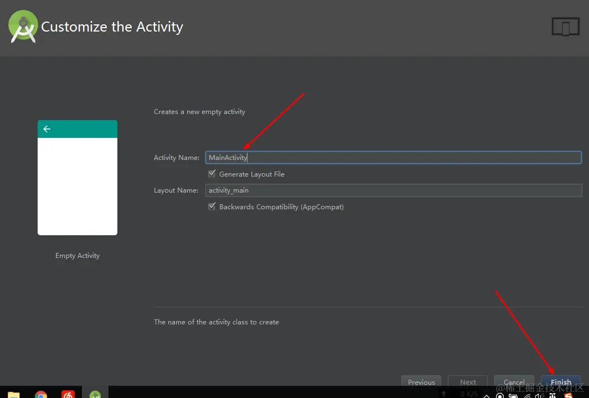Click the Next button
589x398 pixels.
468,381
